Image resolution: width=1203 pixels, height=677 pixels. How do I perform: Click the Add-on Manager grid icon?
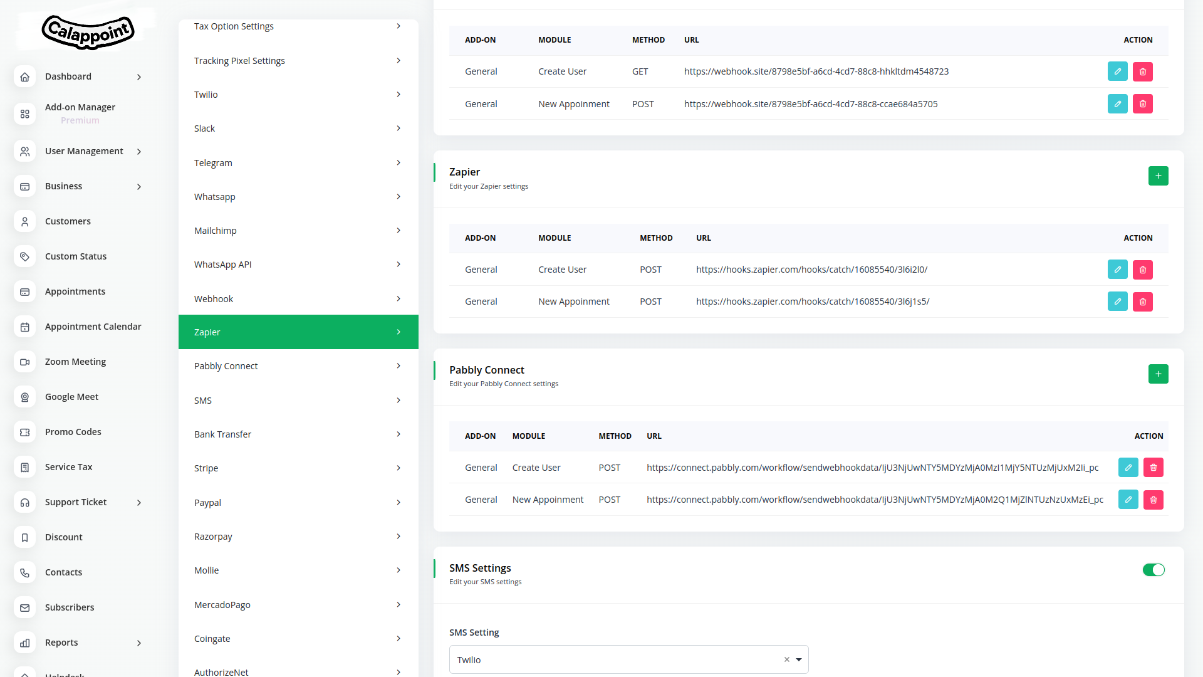(x=24, y=113)
